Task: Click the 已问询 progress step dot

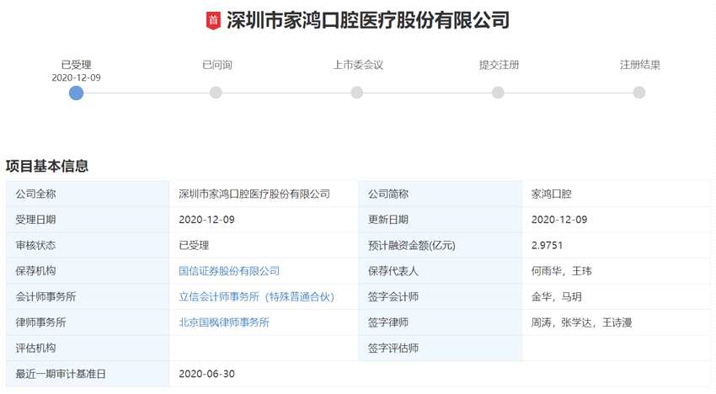Action: (x=216, y=93)
